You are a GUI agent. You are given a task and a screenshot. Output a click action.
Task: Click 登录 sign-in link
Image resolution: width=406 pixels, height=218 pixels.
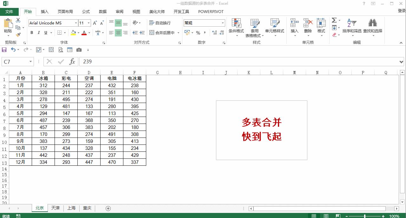(402, 11)
